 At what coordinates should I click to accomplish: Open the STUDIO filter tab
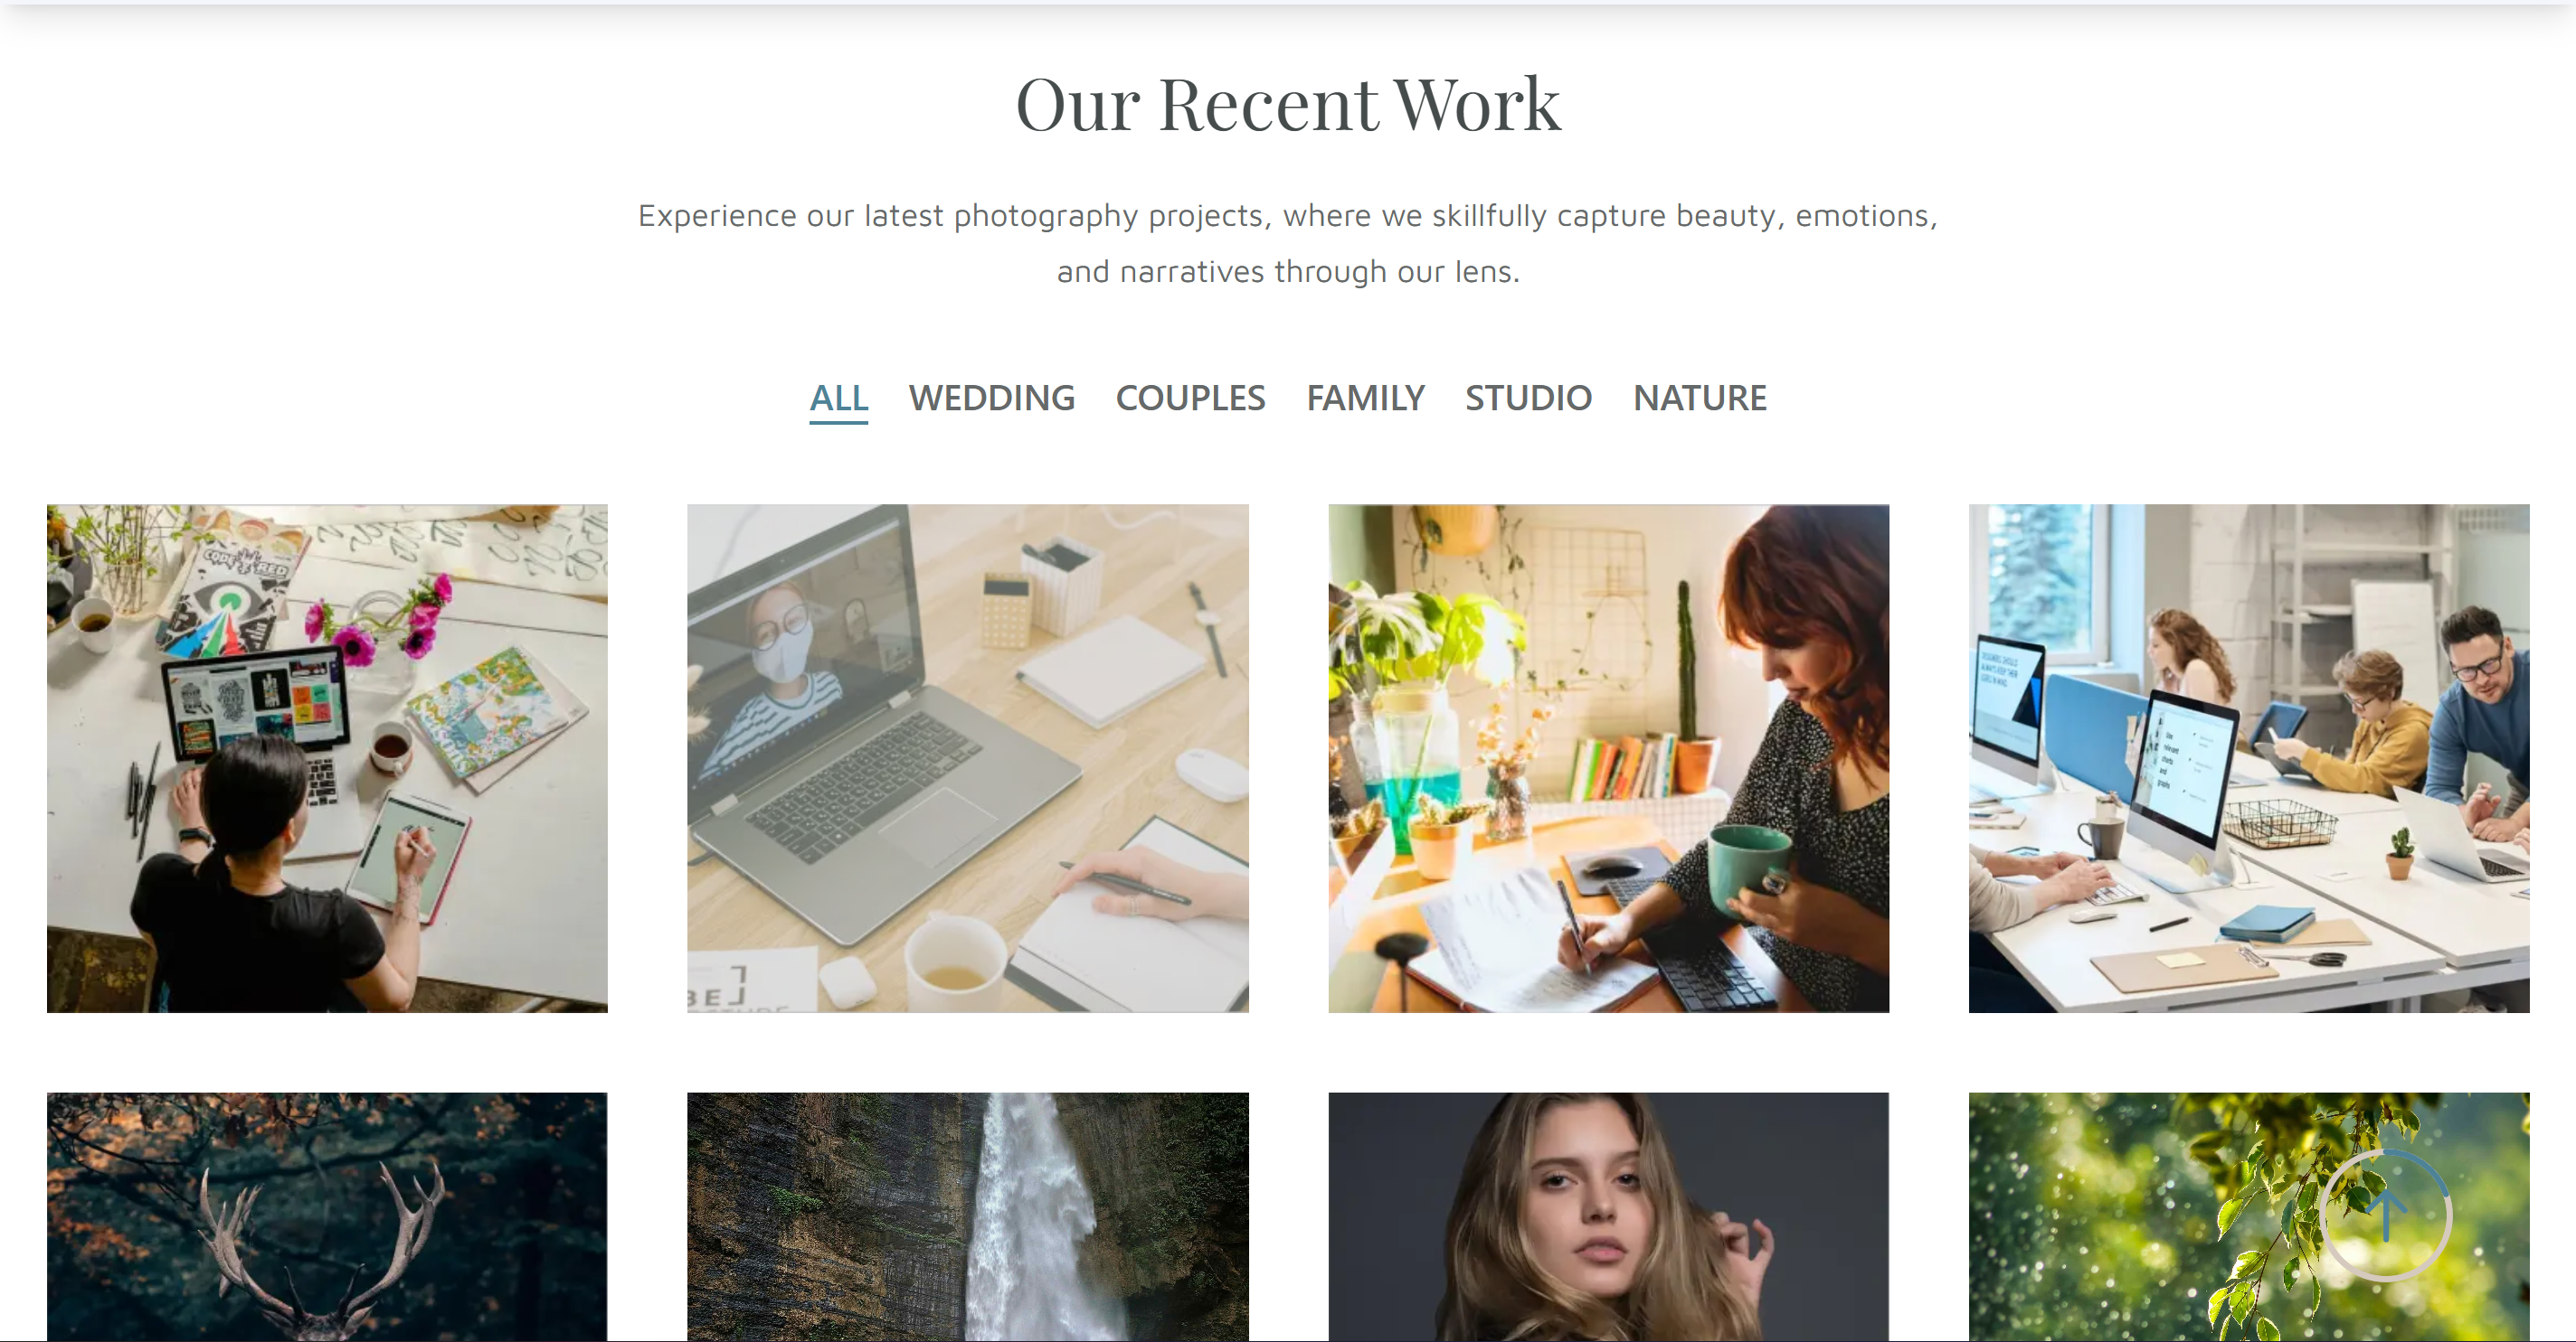1528,398
